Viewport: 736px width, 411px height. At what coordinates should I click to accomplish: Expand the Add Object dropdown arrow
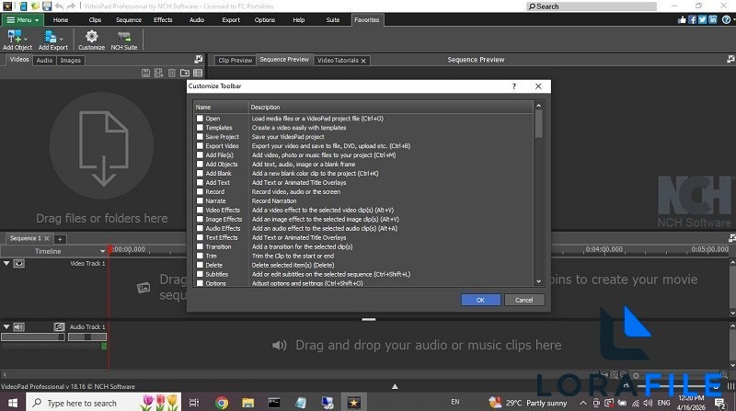click(x=26, y=39)
